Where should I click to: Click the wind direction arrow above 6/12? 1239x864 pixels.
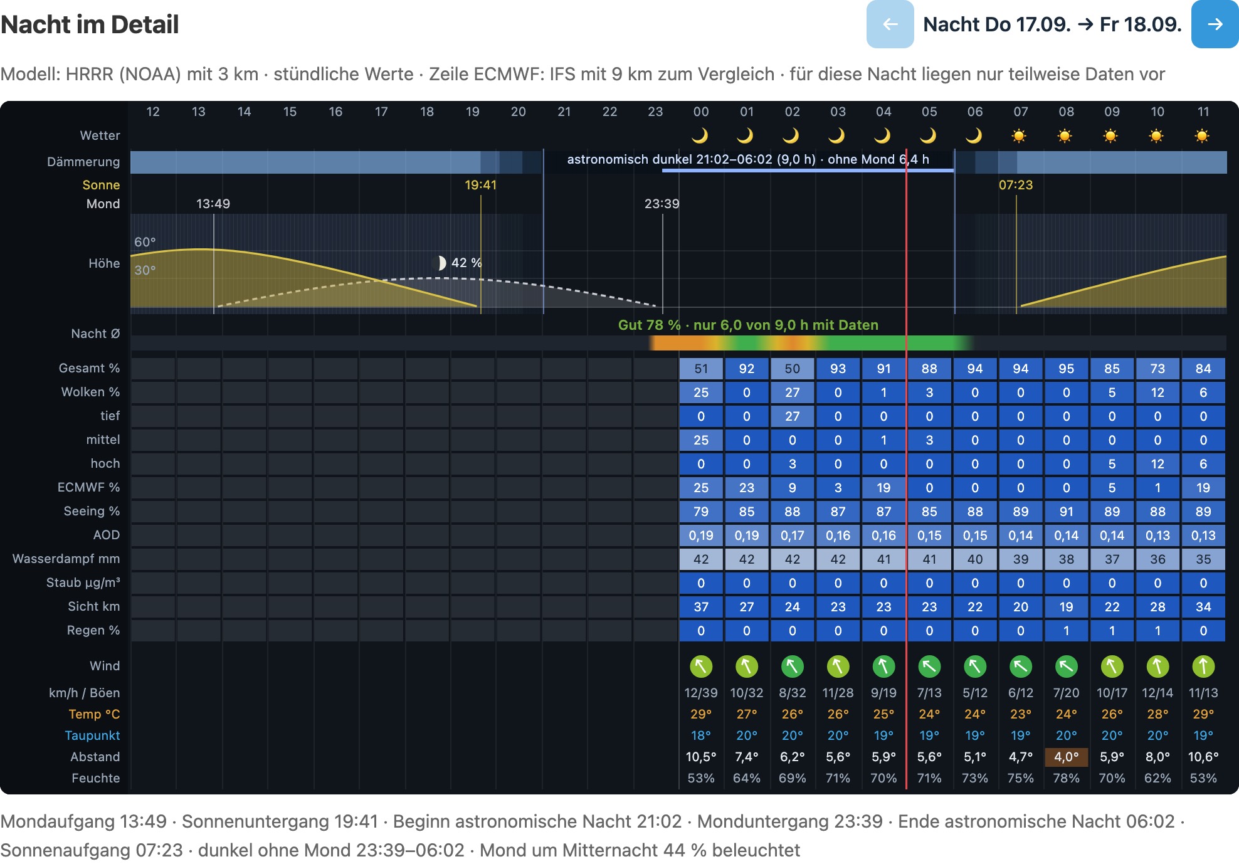[x=1021, y=666]
